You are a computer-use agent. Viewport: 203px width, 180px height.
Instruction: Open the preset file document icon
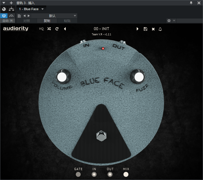[x=19, y=16]
